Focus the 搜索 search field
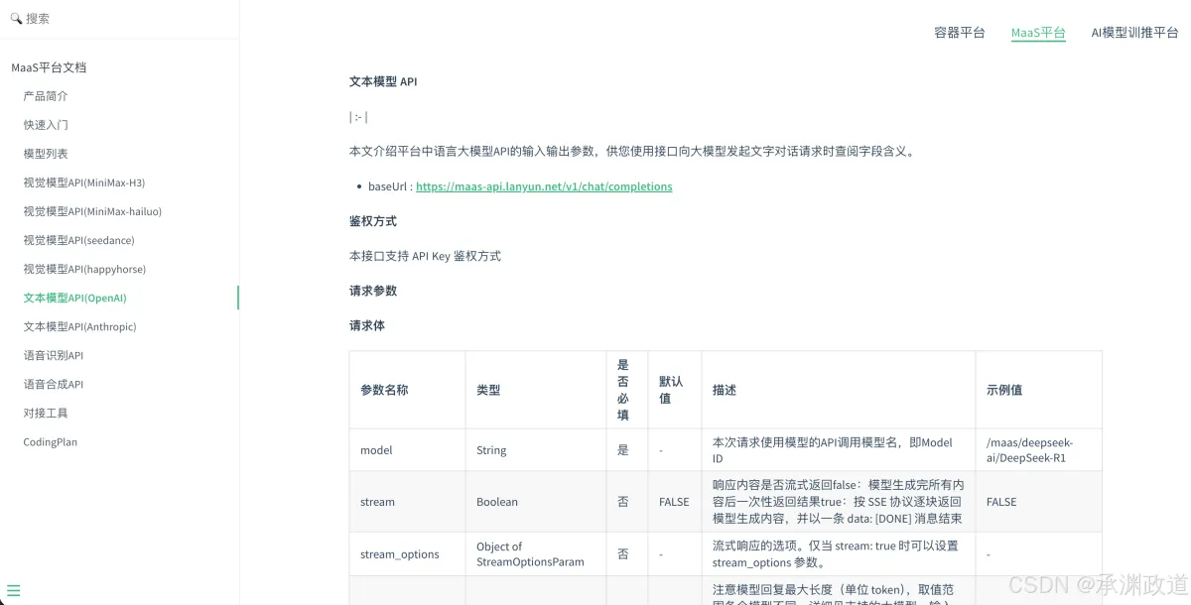This screenshot has height=605, width=1191. tap(119, 19)
